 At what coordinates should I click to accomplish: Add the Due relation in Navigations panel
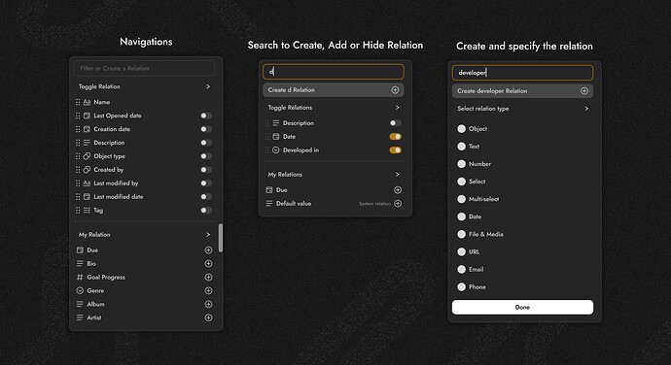(208, 250)
